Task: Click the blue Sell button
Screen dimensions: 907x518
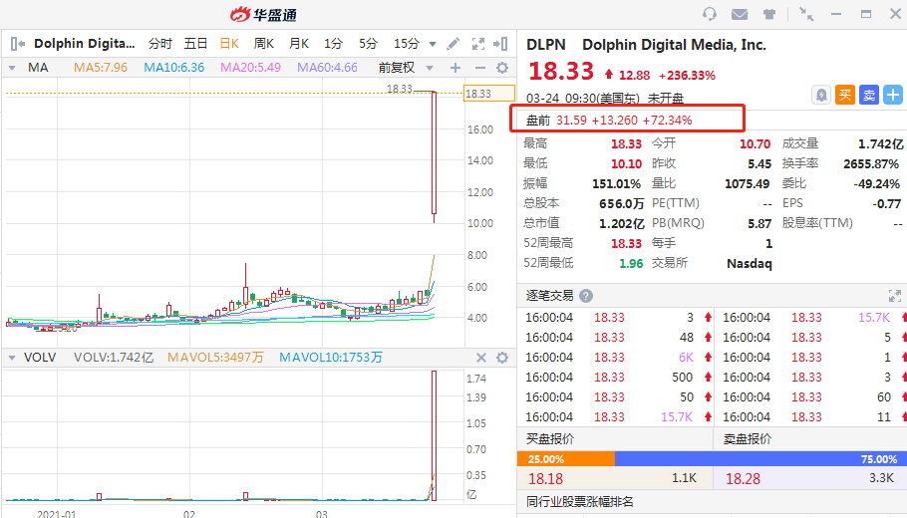Action: [869, 95]
